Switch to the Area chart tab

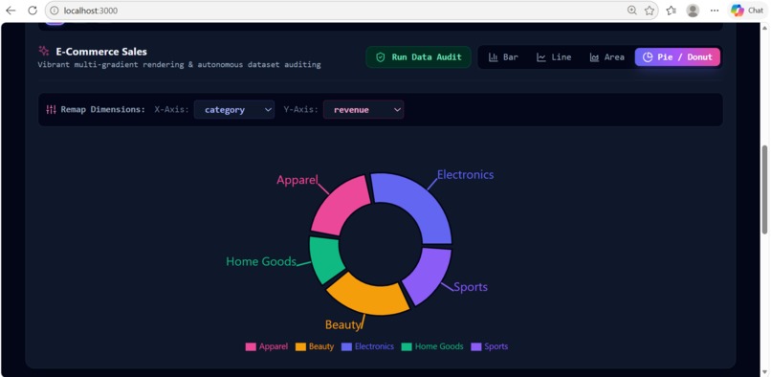606,57
